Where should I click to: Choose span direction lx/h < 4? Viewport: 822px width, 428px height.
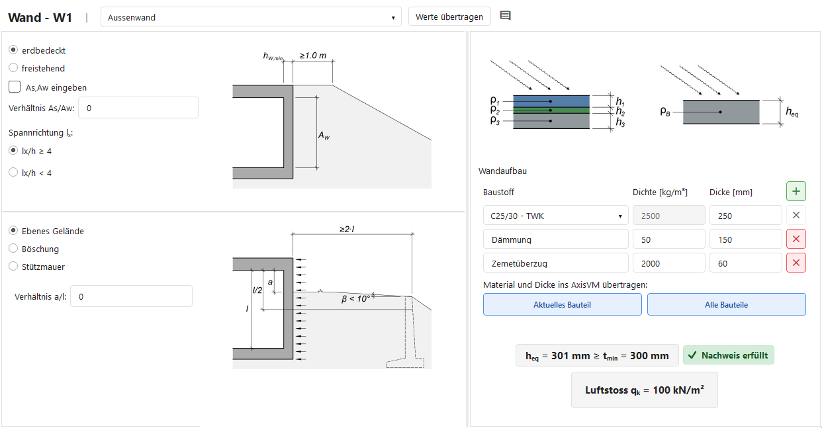[x=13, y=173]
